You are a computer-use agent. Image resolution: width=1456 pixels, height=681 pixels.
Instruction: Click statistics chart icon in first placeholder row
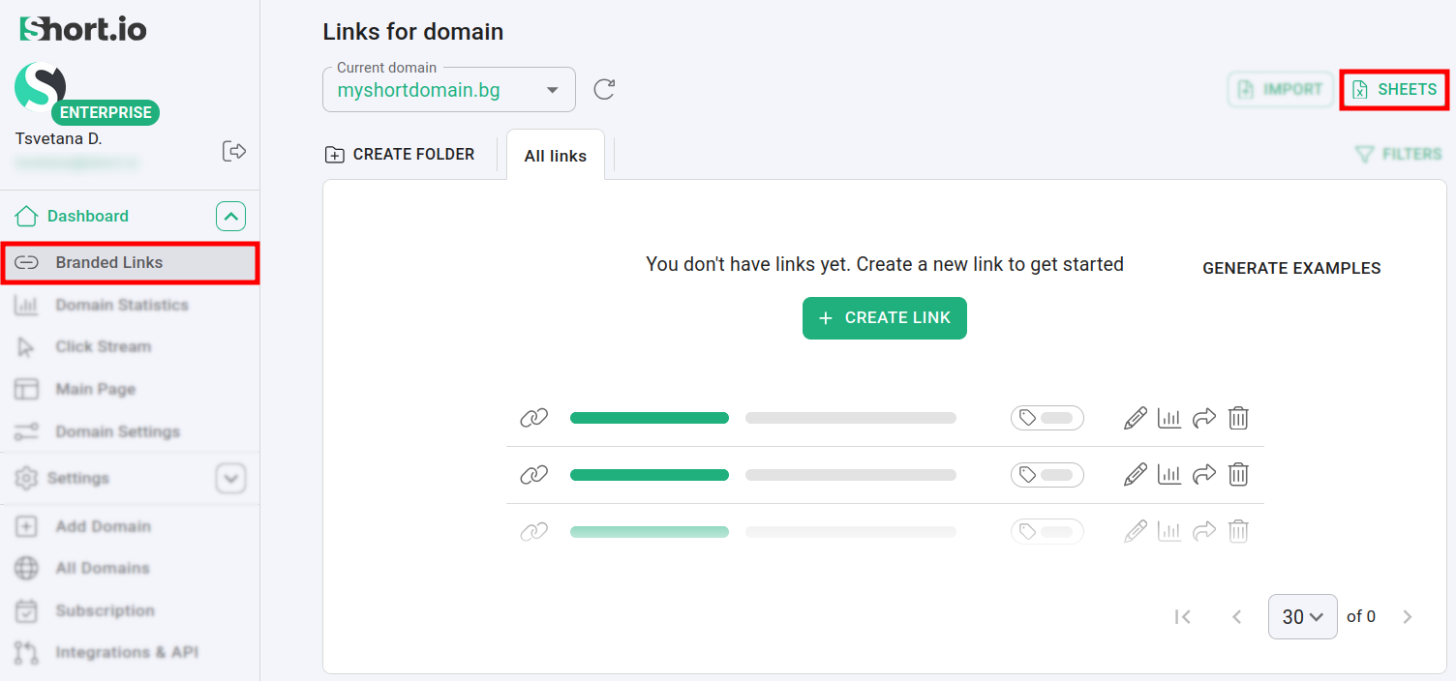[1169, 418]
